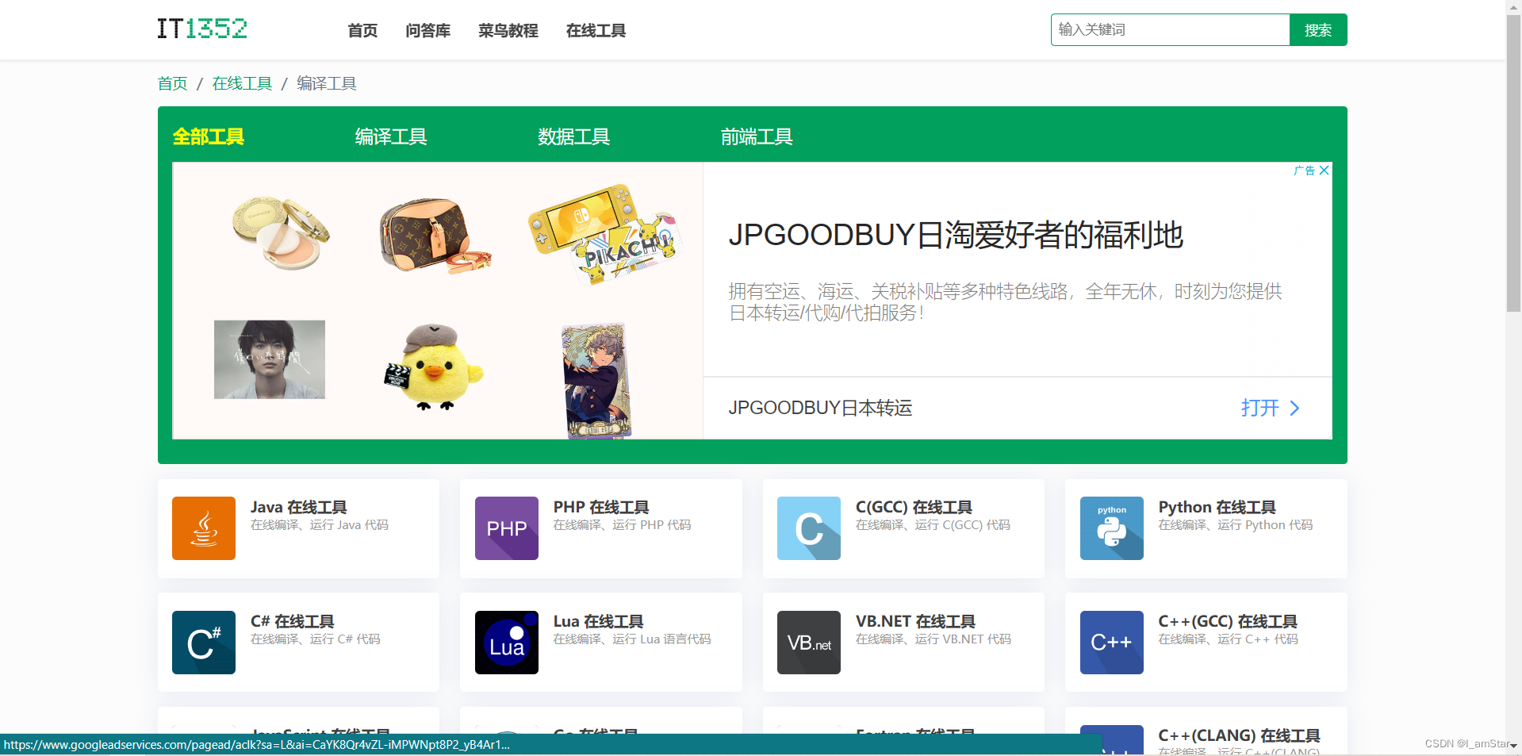
Task: Open the Python tool icon
Action: pos(1112,528)
